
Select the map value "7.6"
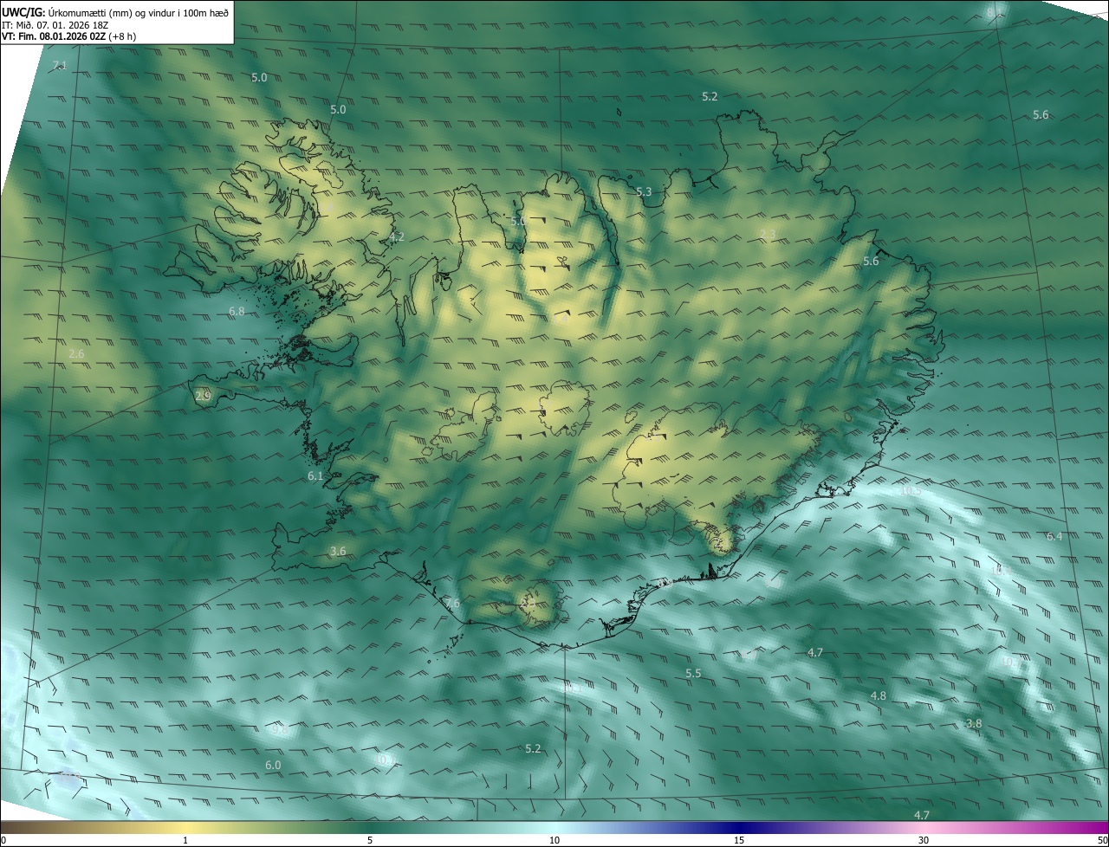[452, 603]
